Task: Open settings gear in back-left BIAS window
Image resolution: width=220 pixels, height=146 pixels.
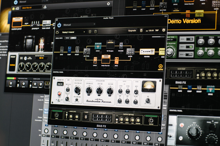Action: pyautogui.click(x=108, y=4)
